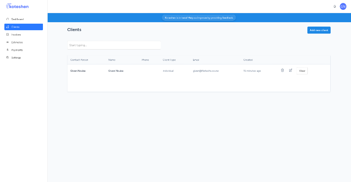Focus the Start typing search field

(x=114, y=45)
